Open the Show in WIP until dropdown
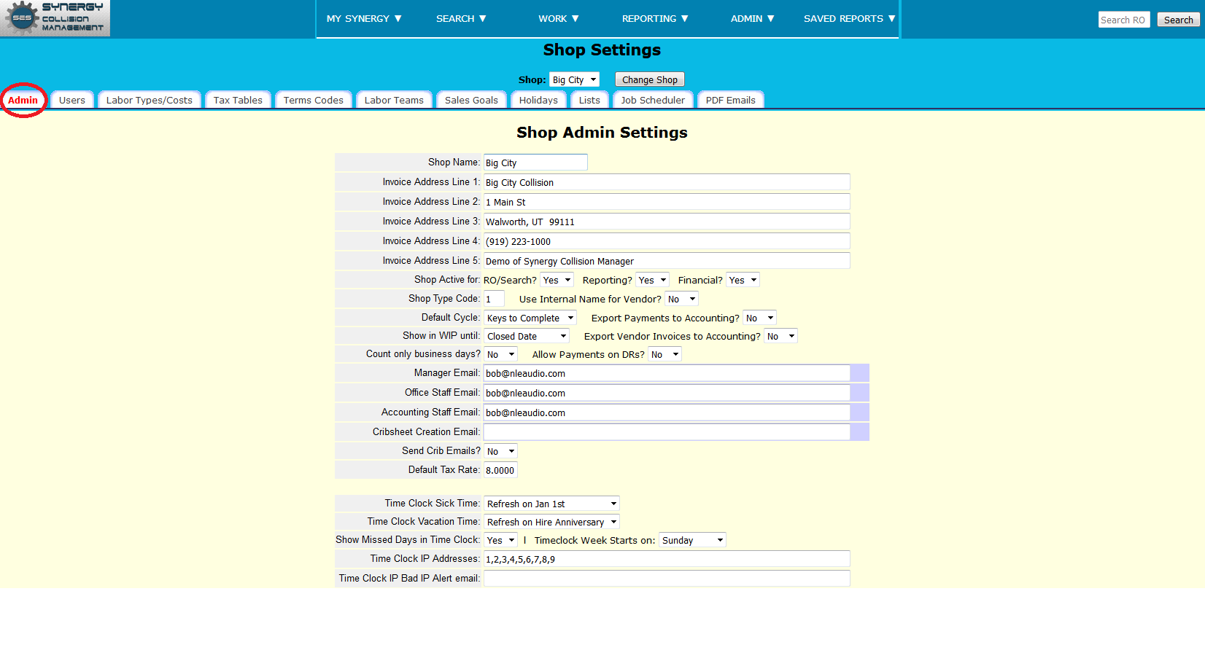The height and width of the screenshot is (661, 1205). click(527, 336)
